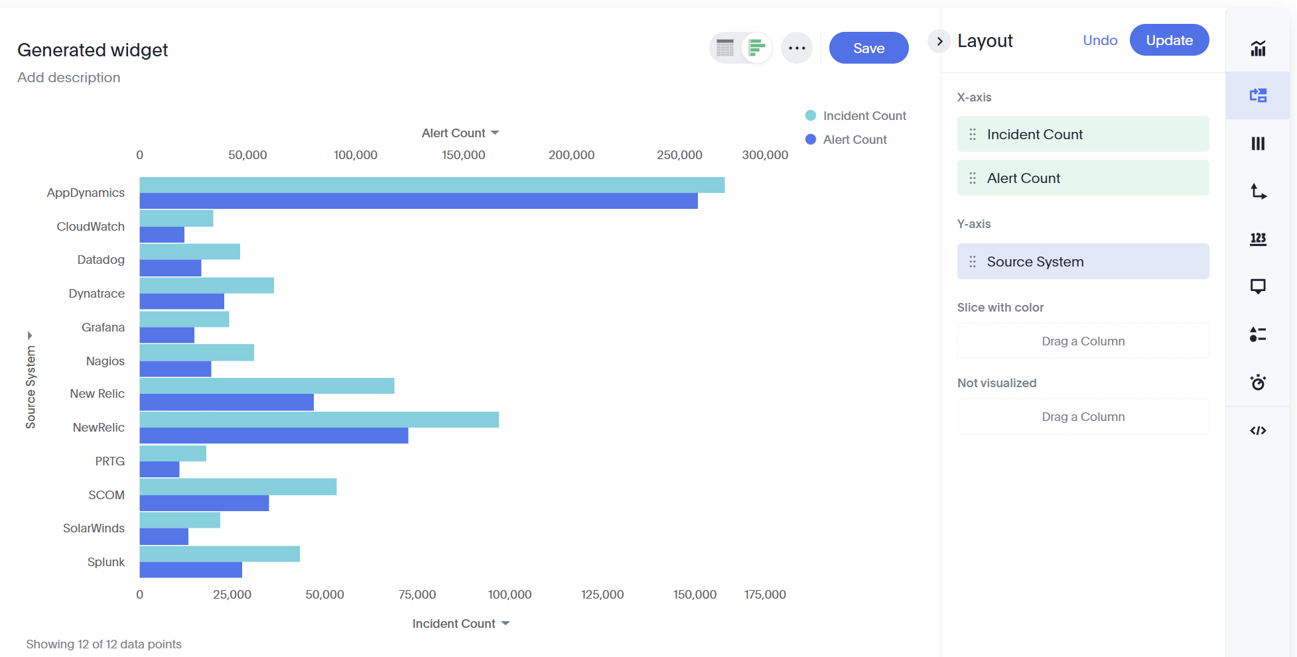Toggle Incident Count legend swatch
This screenshot has width=1297, height=657.
pos(810,115)
